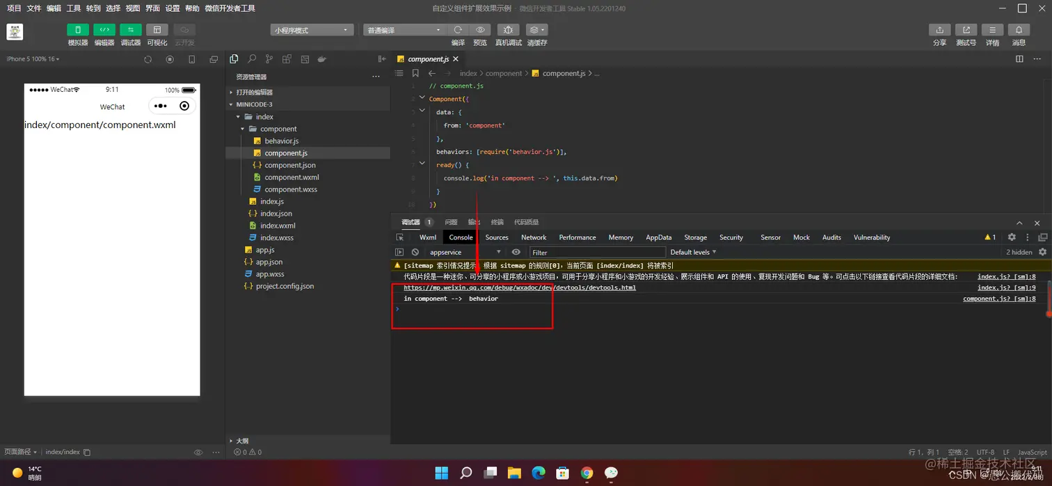Expand the 打开的编辑器 section
This screenshot has width=1052, height=486.
click(308, 92)
